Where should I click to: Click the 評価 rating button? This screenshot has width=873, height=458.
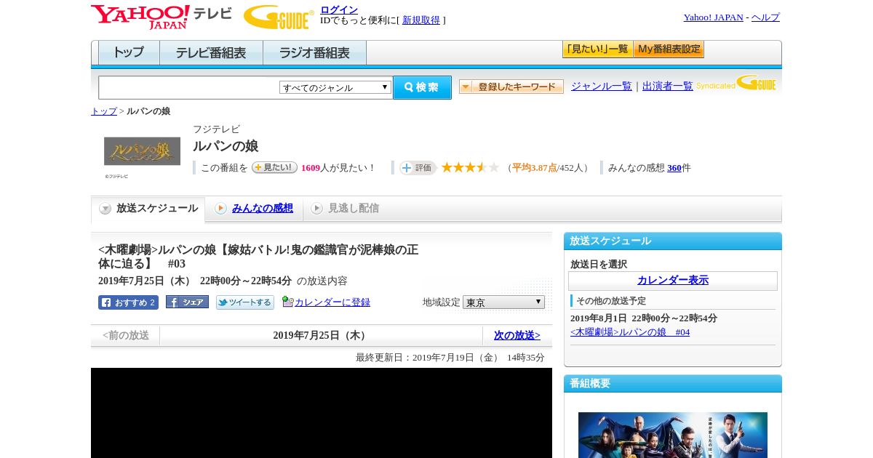click(x=418, y=168)
